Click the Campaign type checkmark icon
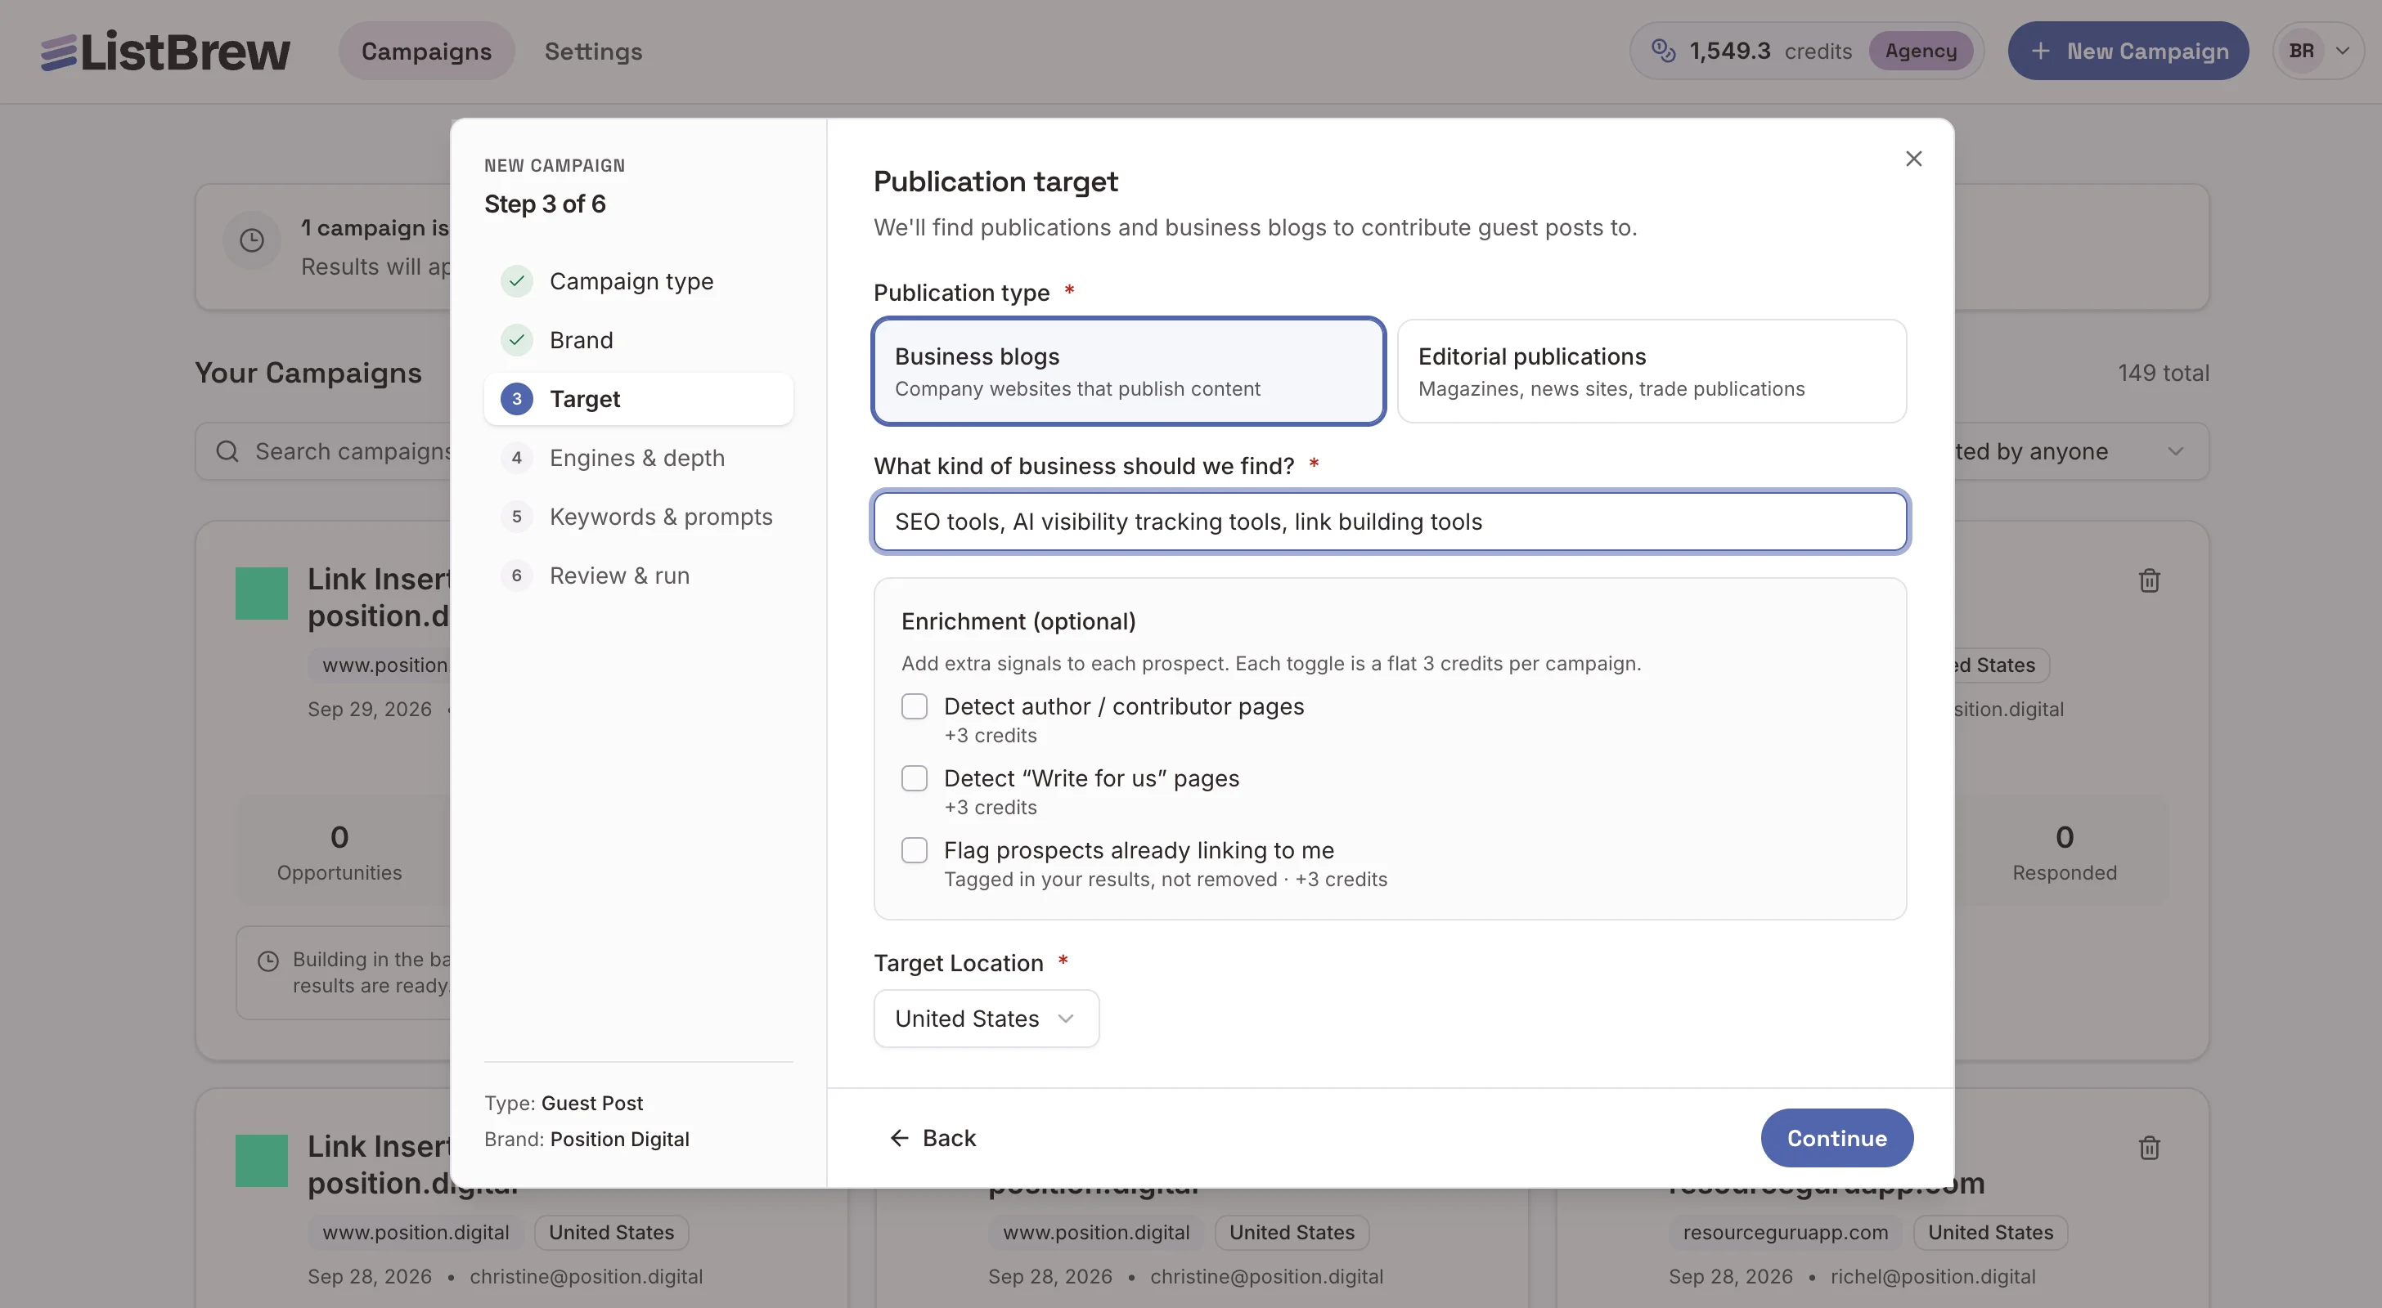 pyautogui.click(x=517, y=281)
